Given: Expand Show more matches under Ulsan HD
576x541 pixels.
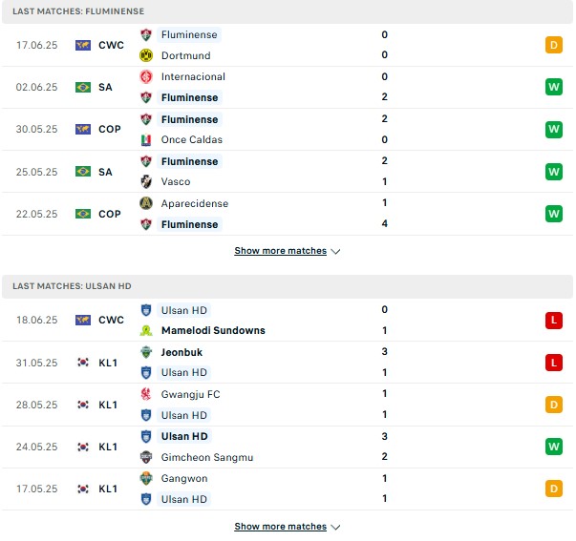Looking at the screenshot, I should [x=280, y=527].
